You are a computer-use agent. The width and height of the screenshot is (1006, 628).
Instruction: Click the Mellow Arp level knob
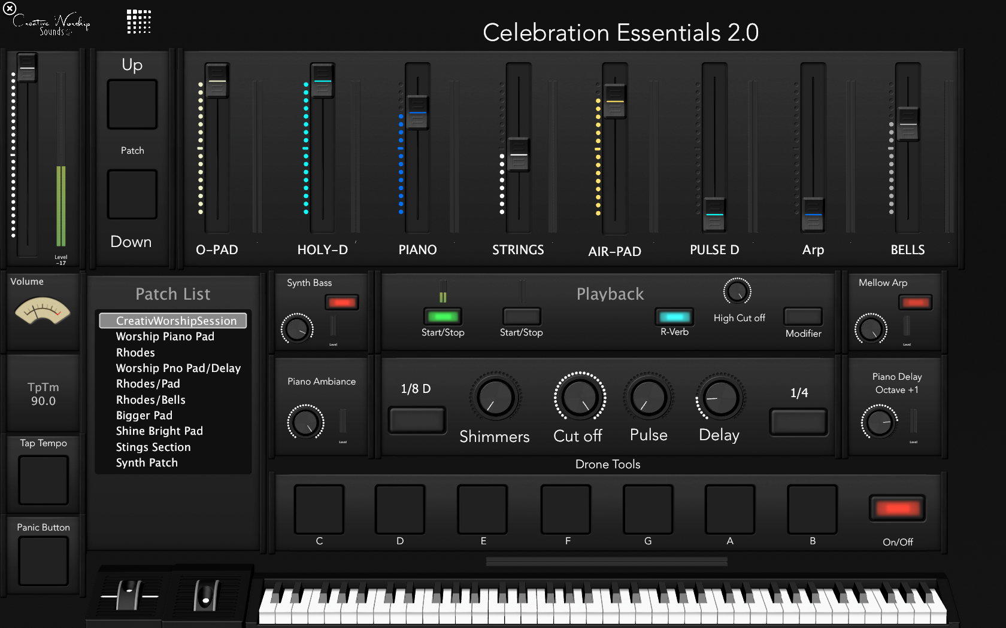point(871,329)
